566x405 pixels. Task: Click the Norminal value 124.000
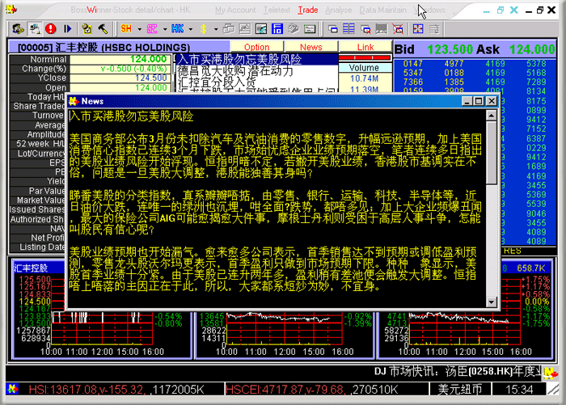pos(148,59)
